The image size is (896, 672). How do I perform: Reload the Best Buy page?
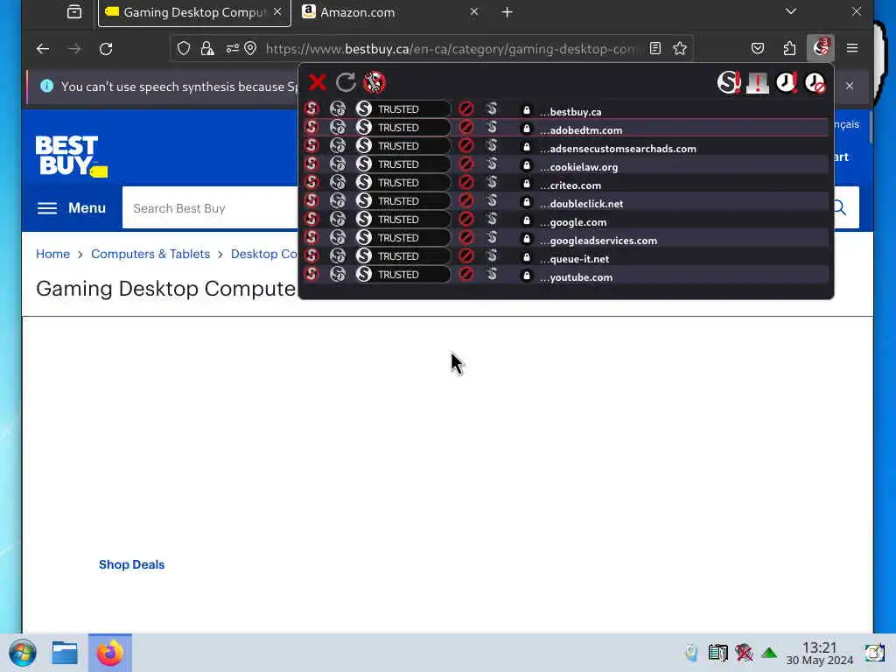pos(106,49)
